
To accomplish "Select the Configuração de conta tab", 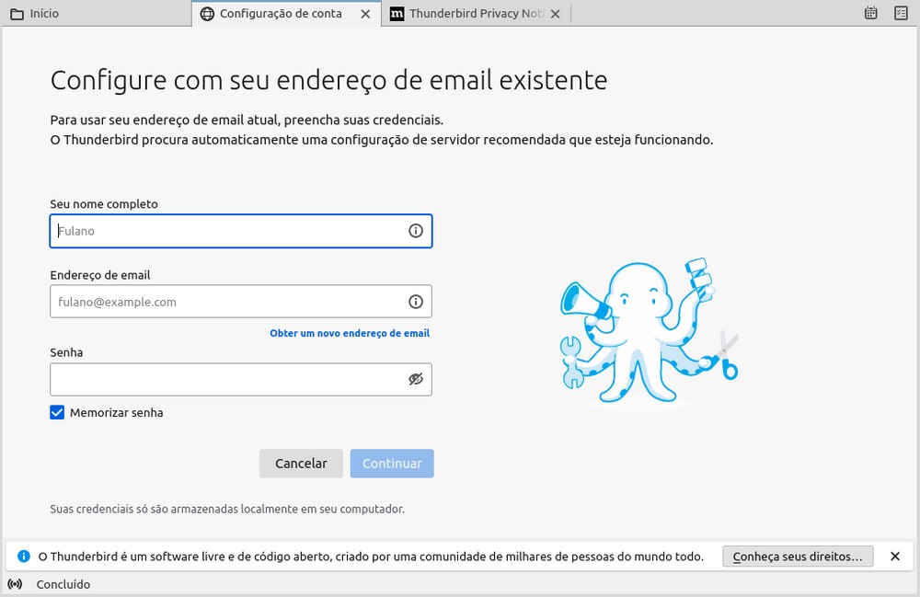I will [286, 14].
